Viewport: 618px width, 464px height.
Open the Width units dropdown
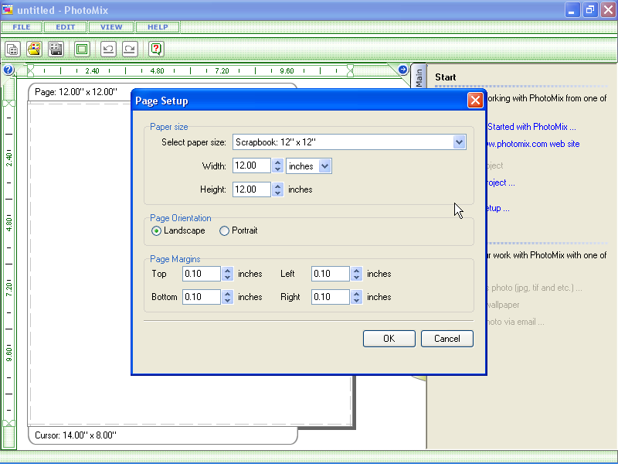click(x=324, y=166)
